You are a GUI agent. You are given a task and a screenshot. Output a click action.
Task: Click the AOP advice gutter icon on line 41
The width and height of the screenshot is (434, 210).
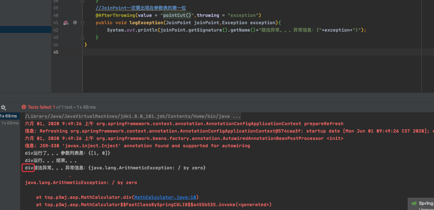coord(66,23)
